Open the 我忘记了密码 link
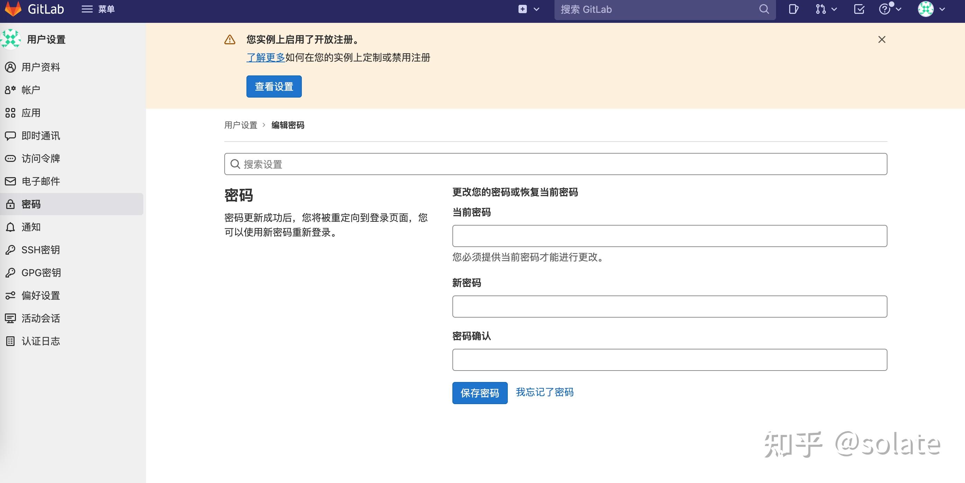This screenshot has height=483, width=965. tap(544, 392)
